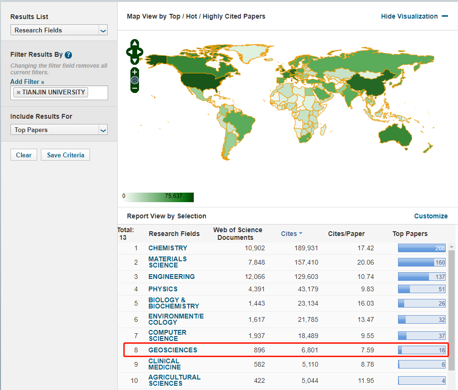The height and width of the screenshot is (390, 458).
Task: Collapse map with the Hide Visualization minus
Action: (x=445, y=16)
